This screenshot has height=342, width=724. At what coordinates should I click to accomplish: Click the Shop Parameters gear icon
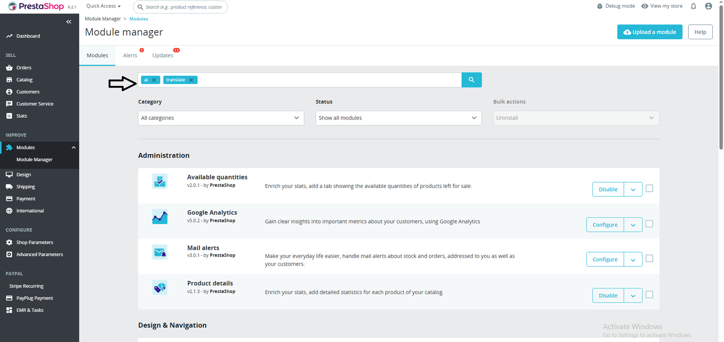pyautogui.click(x=9, y=243)
